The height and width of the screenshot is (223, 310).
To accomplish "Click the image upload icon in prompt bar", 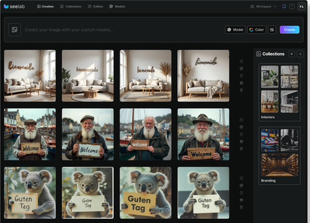I will point(14,30).
